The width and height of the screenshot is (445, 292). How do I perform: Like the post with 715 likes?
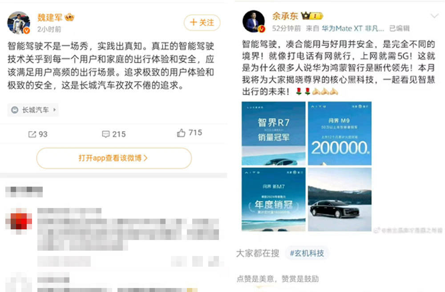(x=181, y=133)
